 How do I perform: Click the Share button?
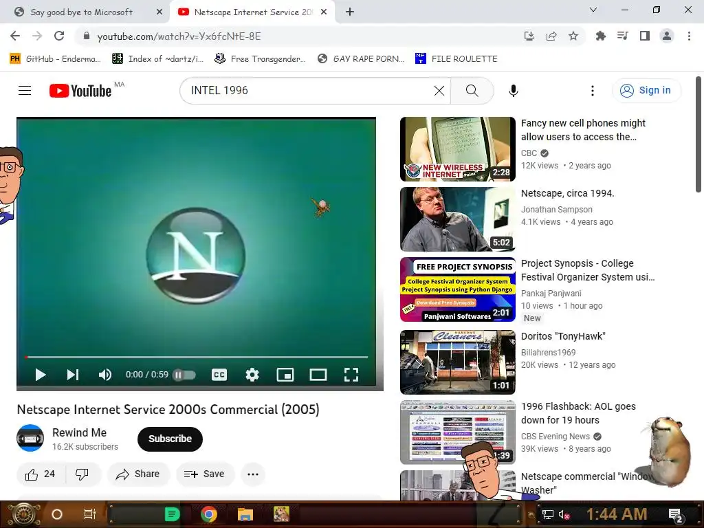pyautogui.click(x=138, y=474)
